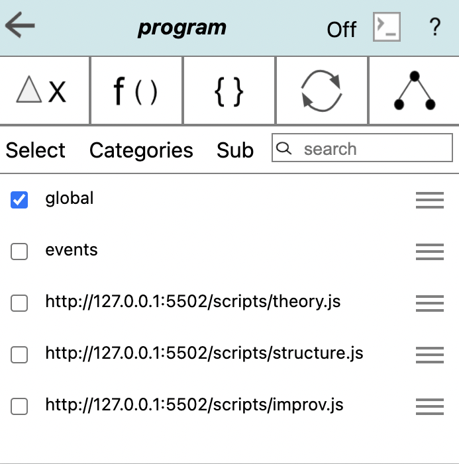The width and height of the screenshot is (459, 464).
Task: Check the structure.js script checkbox
Action: [19, 355]
